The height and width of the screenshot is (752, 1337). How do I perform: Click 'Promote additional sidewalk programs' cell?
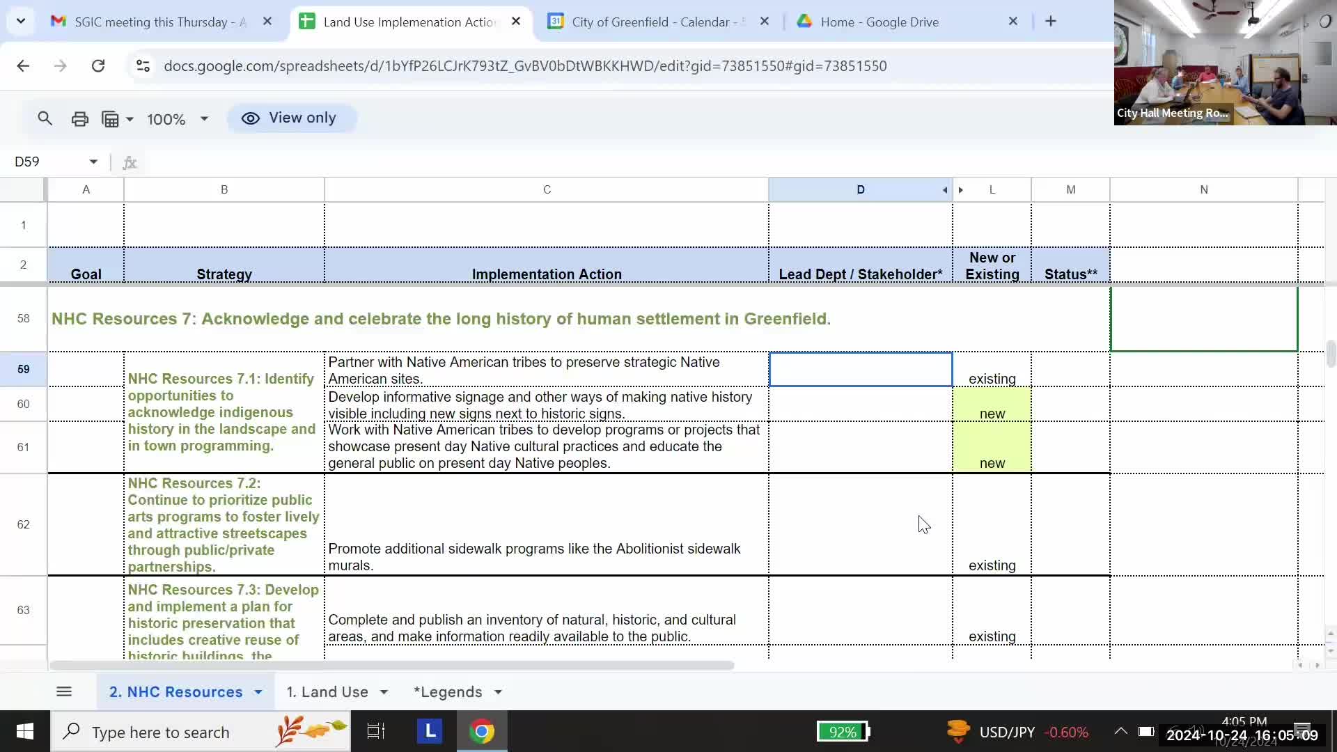pos(547,525)
